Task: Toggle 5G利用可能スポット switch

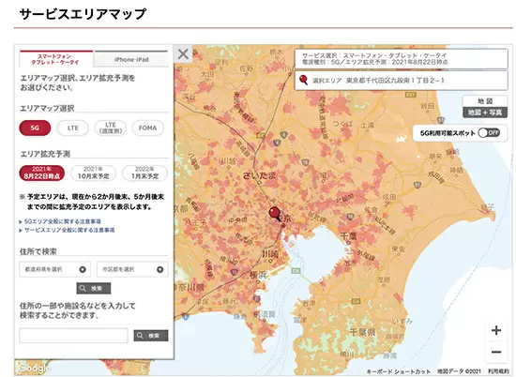Action: pos(489,132)
